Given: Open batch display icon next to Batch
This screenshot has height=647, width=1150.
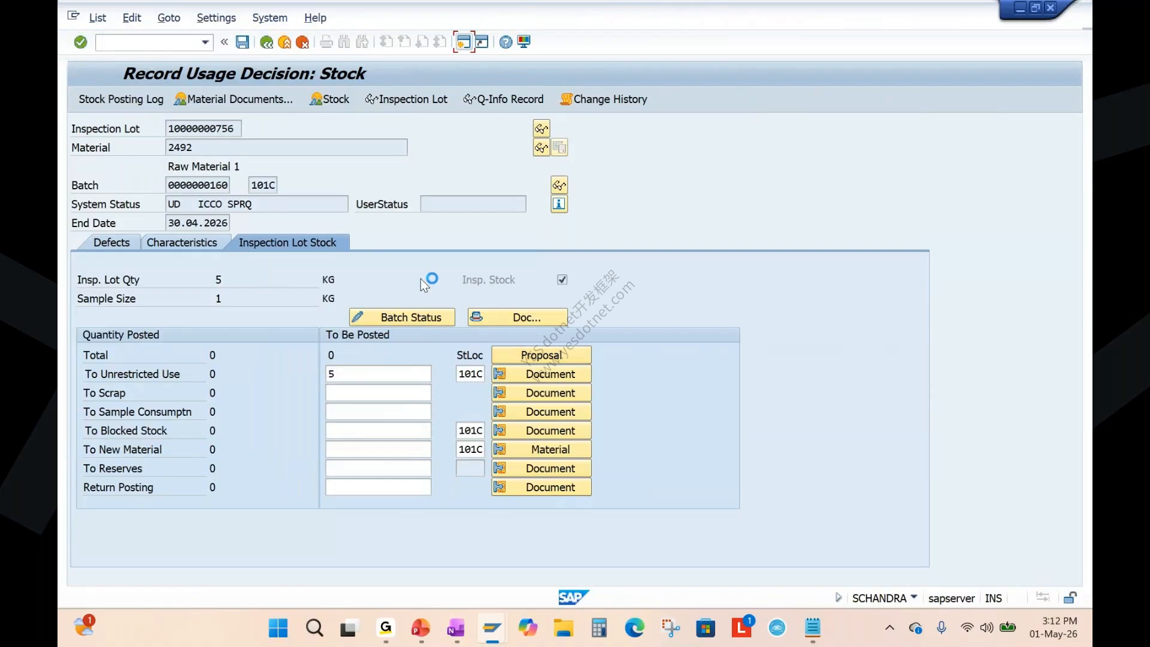Looking at the screenshot, I should pos(559,185).
